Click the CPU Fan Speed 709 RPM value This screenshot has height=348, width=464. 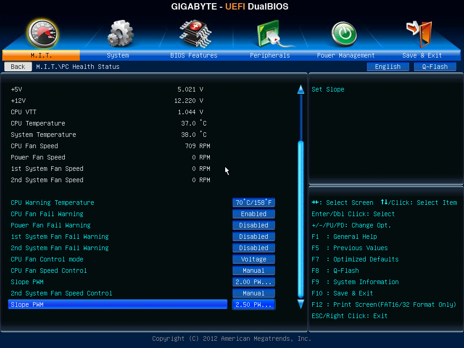point(198,146)
